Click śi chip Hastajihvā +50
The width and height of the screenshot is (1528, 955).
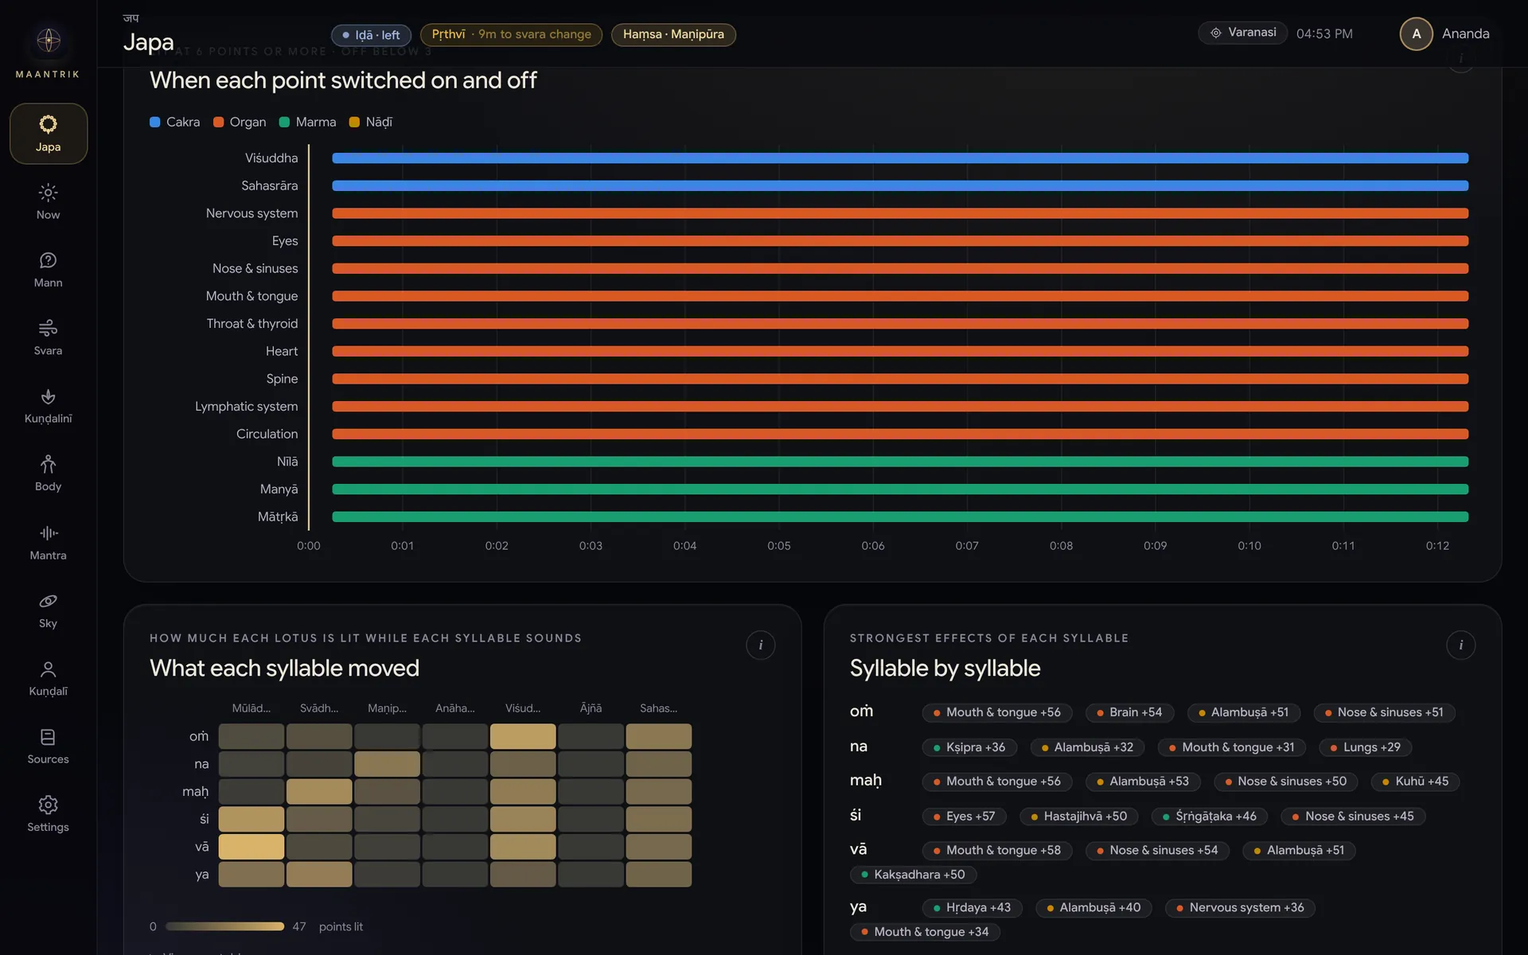1079,817
